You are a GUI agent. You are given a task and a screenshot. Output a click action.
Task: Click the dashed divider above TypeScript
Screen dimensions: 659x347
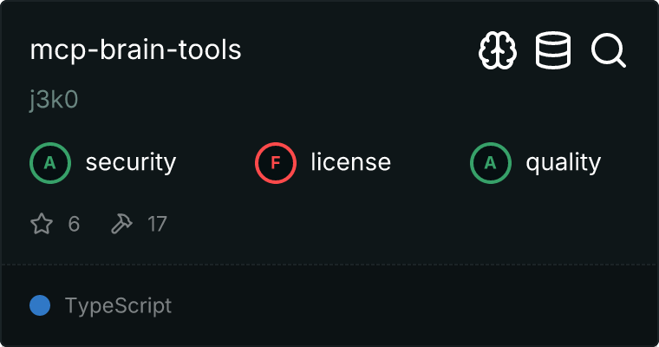point(329,264)
